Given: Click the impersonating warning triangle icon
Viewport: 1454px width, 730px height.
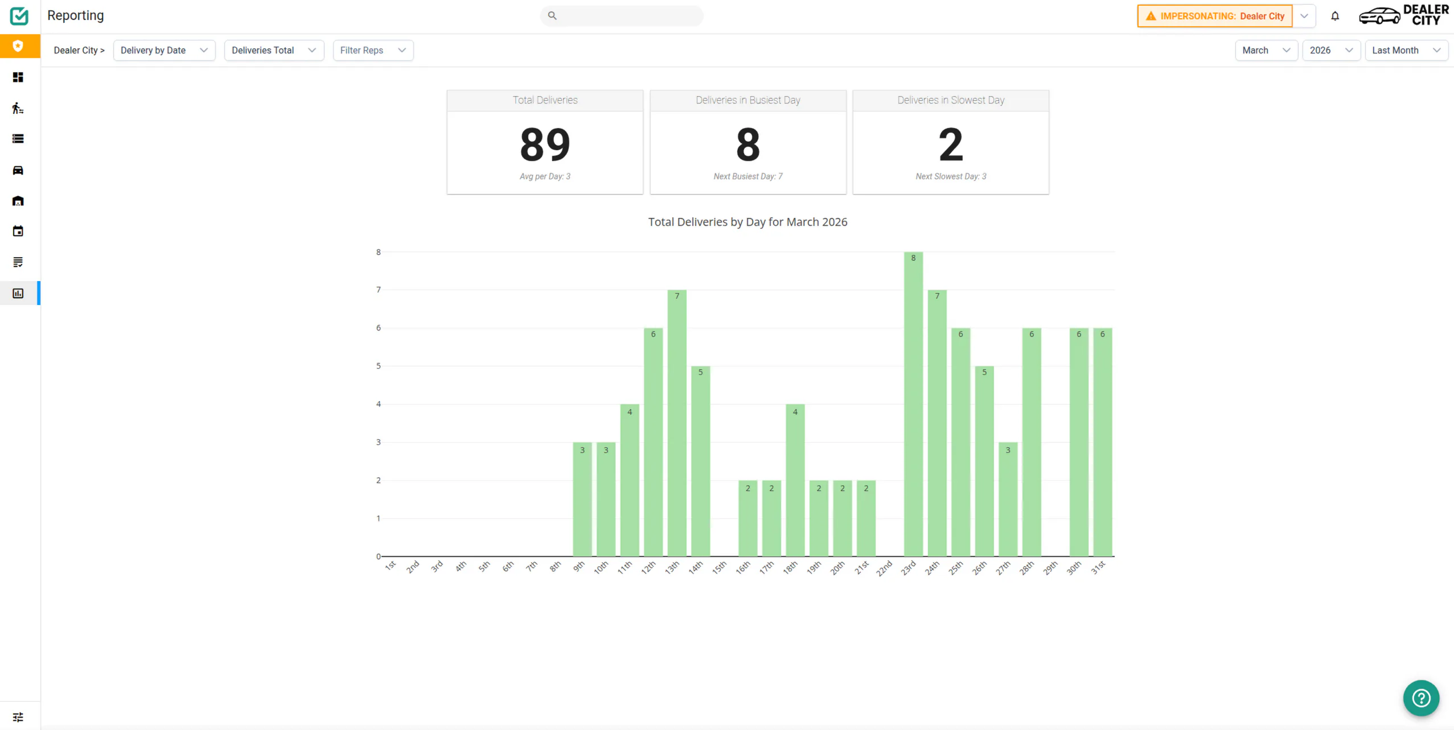Looking at the screenshot, I should [1151, 16].
